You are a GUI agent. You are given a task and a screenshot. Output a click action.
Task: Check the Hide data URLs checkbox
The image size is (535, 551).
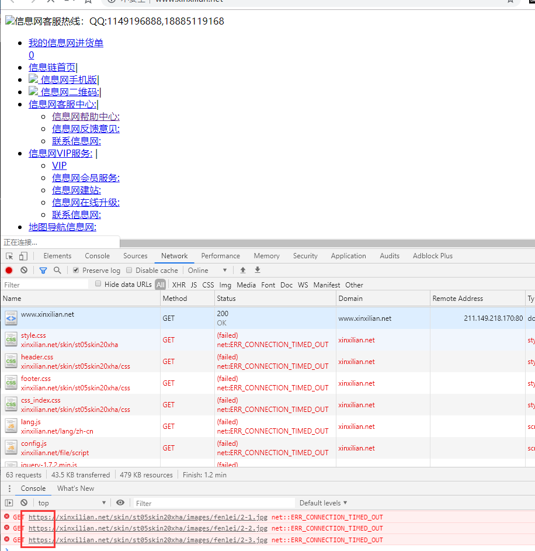click(x=98, y=285)
